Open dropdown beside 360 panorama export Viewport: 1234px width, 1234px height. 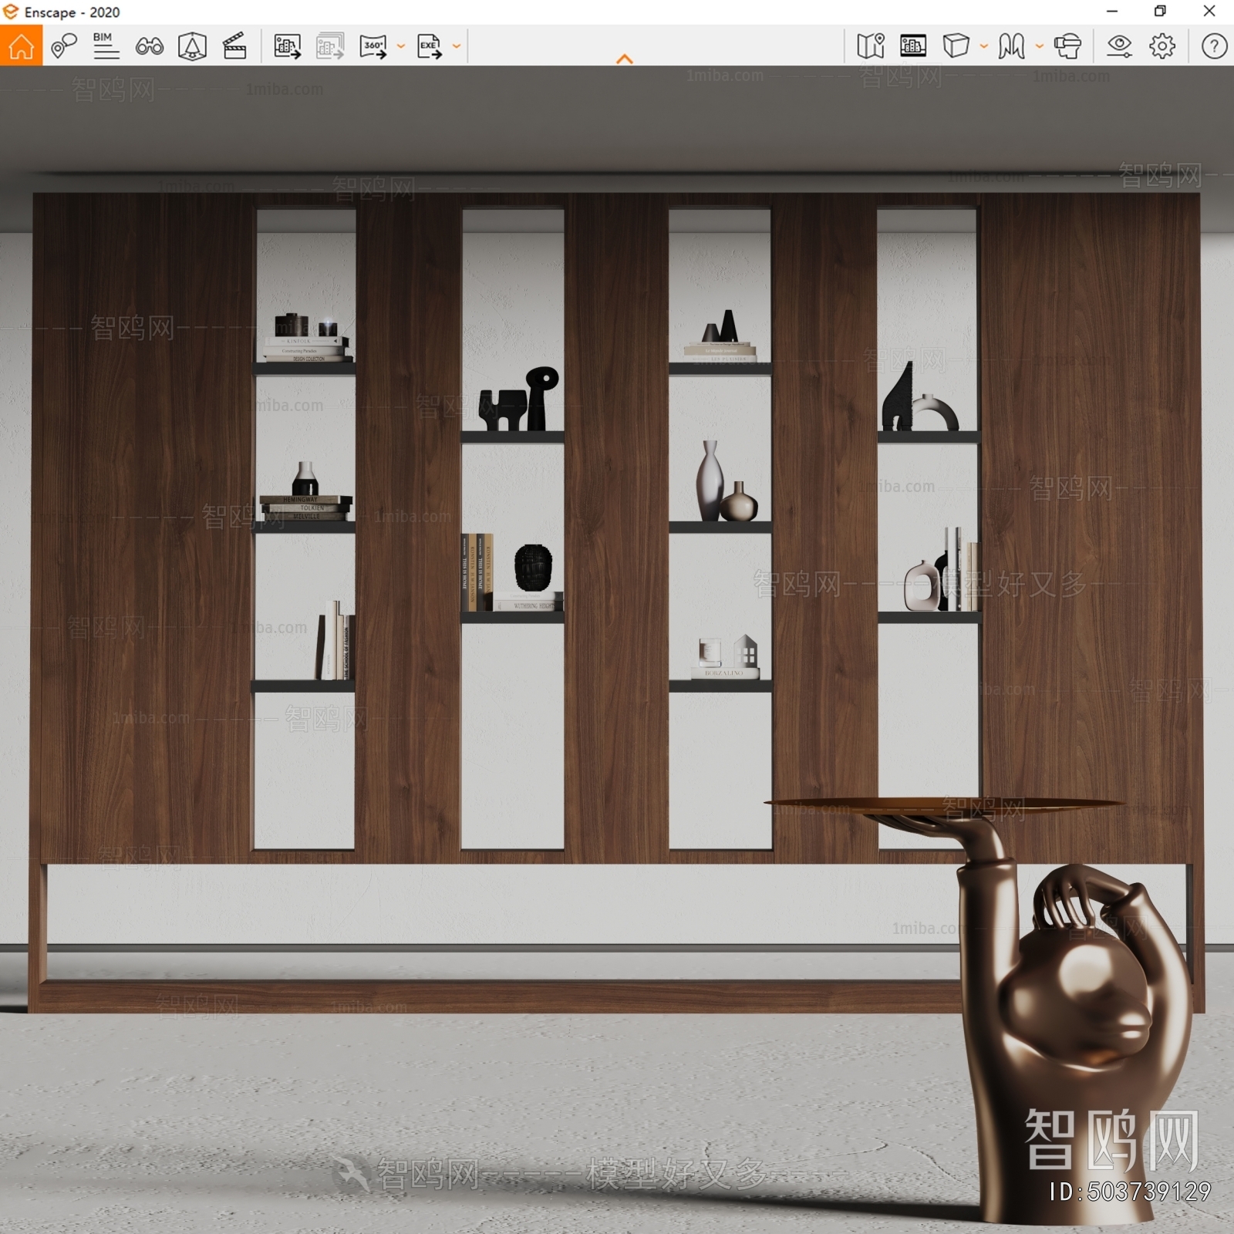coord(401,46)
